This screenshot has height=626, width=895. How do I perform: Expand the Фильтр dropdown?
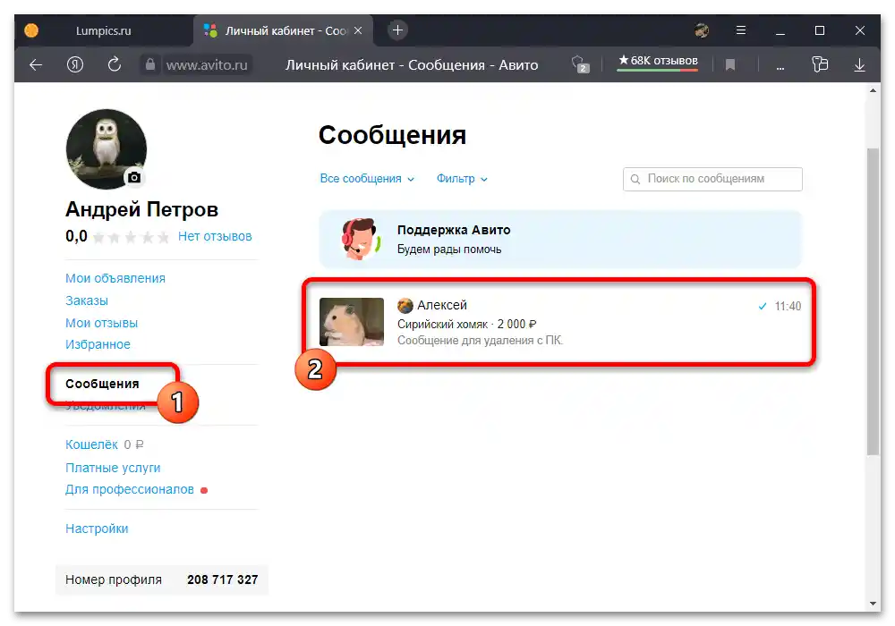(462, 179)
